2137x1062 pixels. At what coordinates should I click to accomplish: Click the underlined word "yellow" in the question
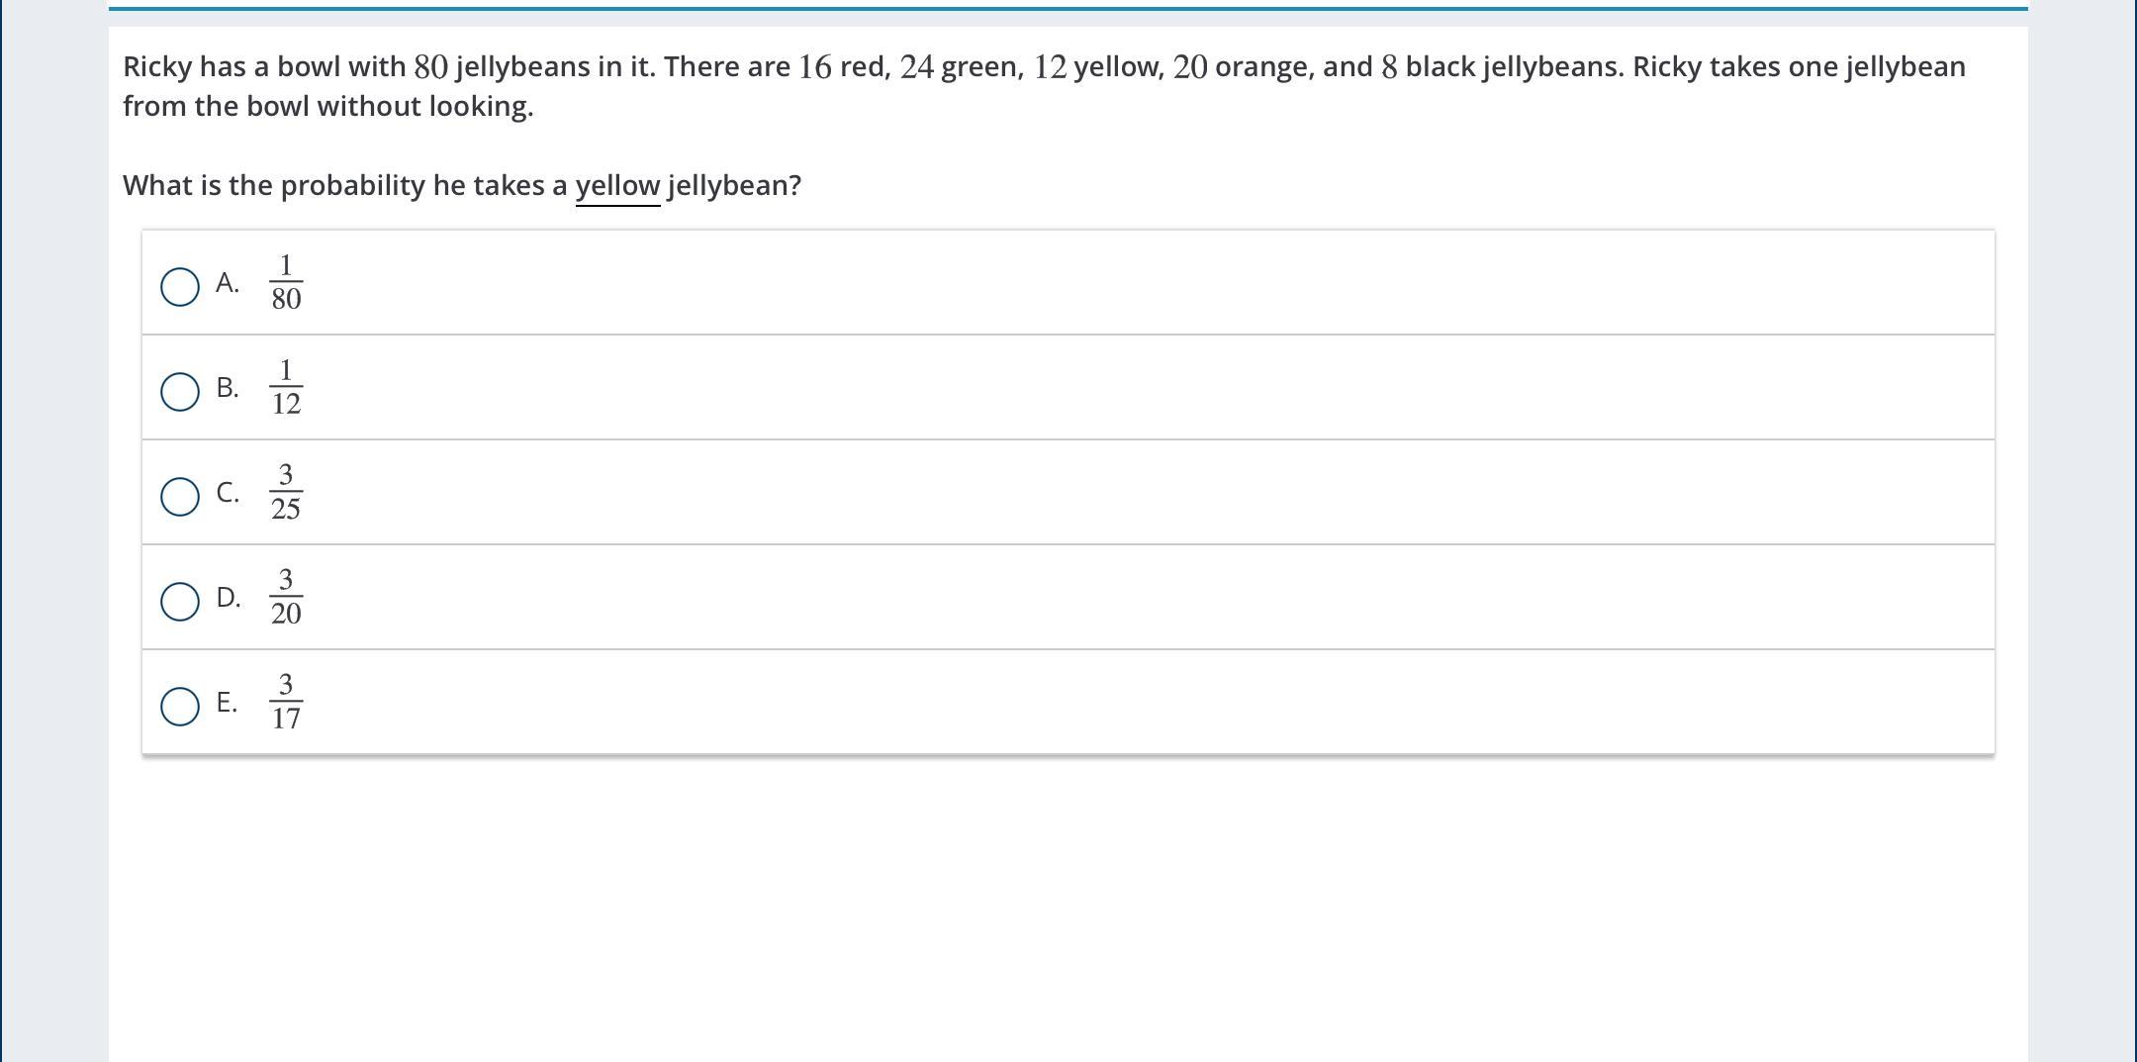[617, 186]
